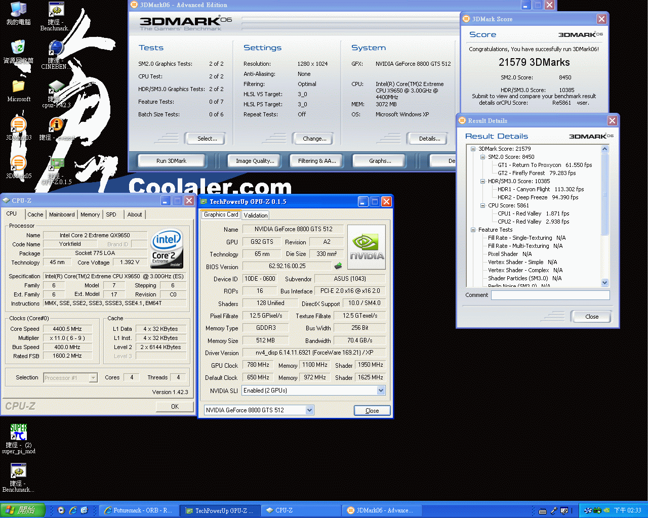Viewport: 648px width, 518px height.
Task: Collapse the 3DMark Score tree node
Action: pos(473,149)
